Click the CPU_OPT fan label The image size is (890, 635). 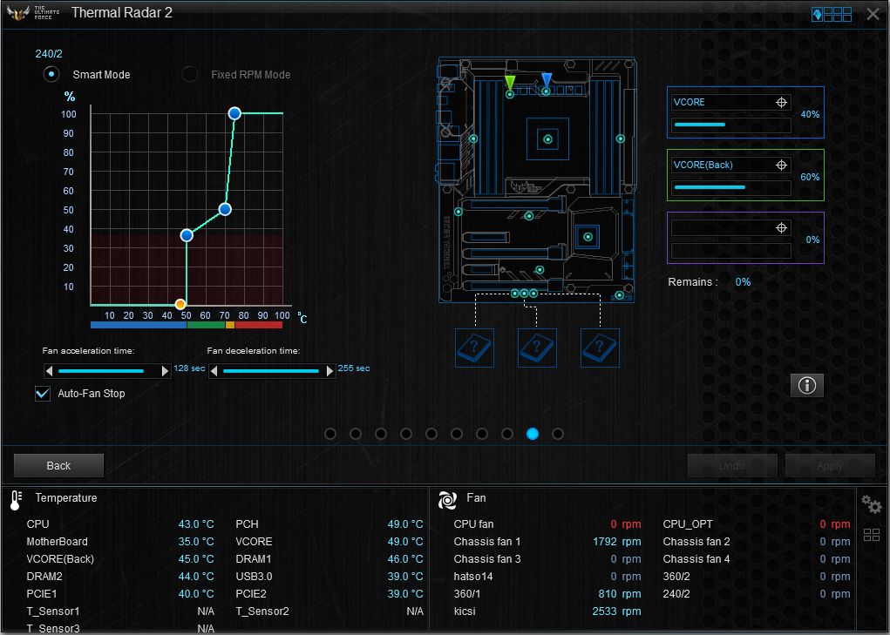click(x=688, y=524)
